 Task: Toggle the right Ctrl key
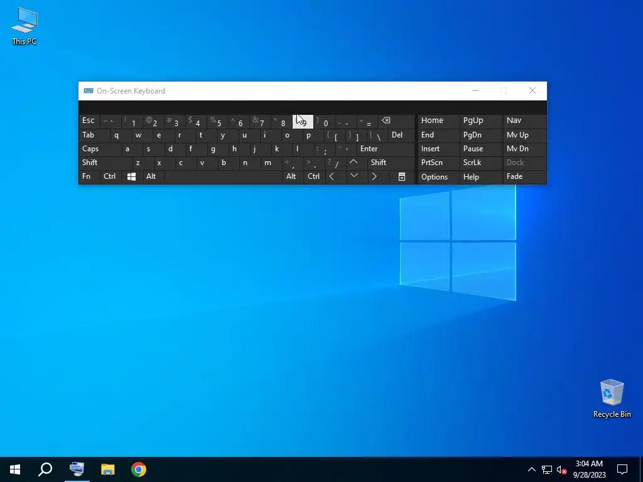click(x=314, y=176)
